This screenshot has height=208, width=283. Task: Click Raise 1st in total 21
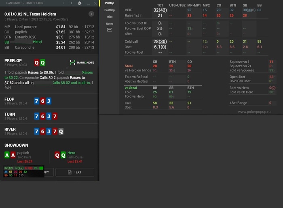(x=160, y=15)
